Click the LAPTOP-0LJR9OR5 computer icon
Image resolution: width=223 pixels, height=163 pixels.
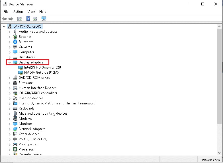[9, 26]
